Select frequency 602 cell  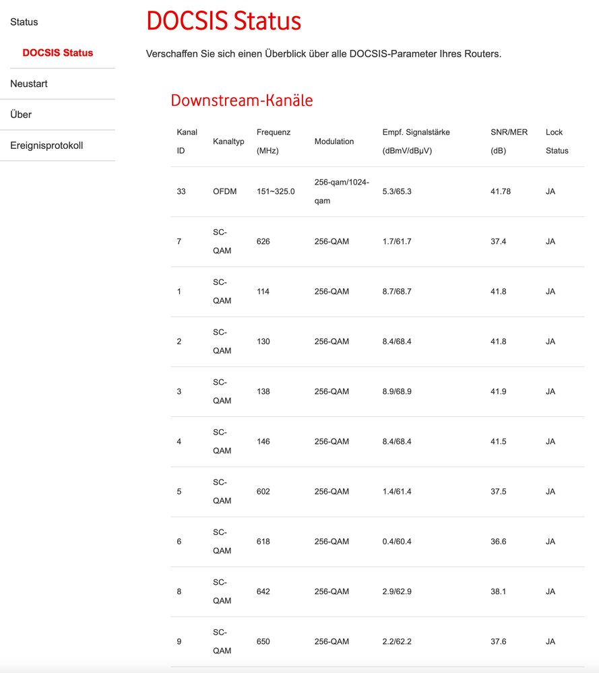pos(263,491)
